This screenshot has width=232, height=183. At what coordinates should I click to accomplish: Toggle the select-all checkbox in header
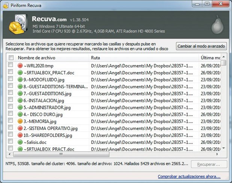pyautogui.click(x=11, y=58)
